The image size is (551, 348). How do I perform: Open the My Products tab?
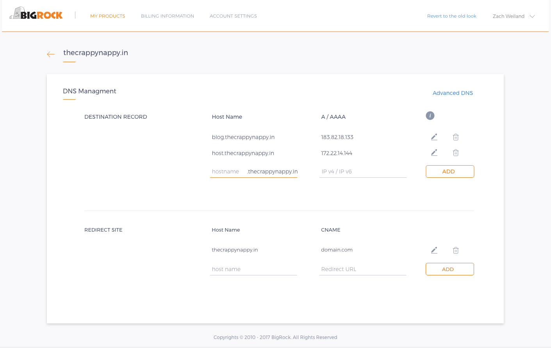[108, 16]
